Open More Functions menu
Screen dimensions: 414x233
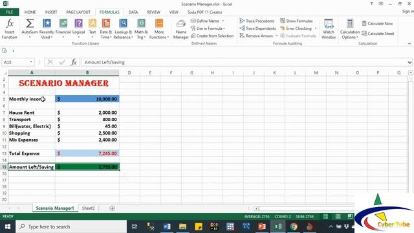point(159,28)
